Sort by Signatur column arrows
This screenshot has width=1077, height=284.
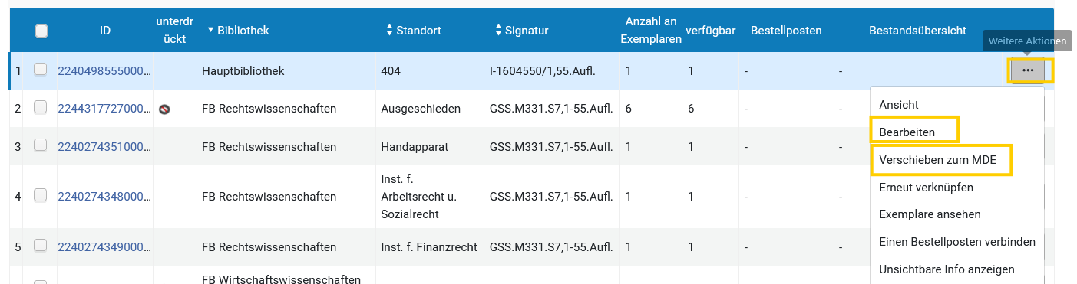tap(499, 31)
